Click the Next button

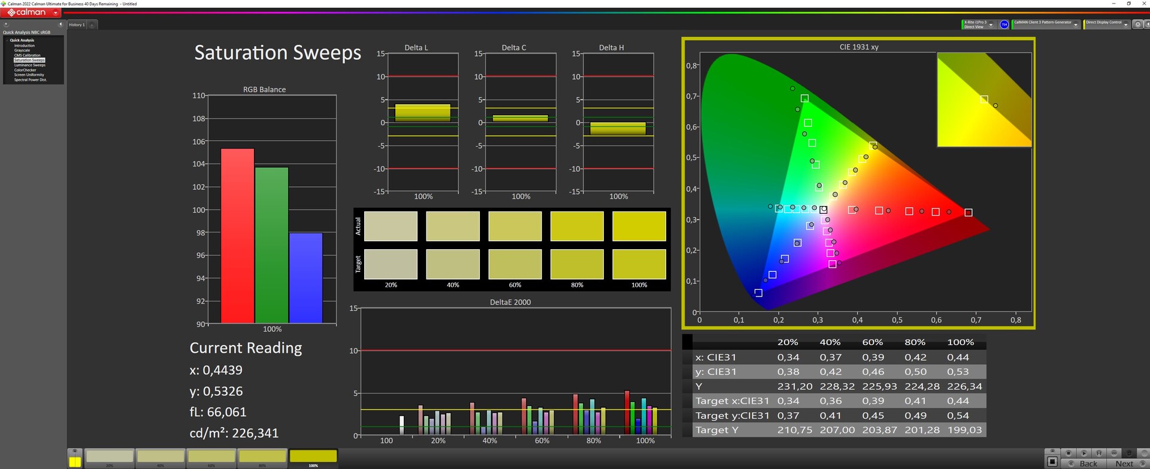[1124, 464]
